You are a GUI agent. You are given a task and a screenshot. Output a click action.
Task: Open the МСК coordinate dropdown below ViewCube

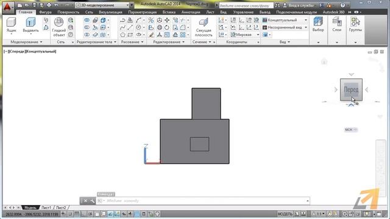point(351,130)
